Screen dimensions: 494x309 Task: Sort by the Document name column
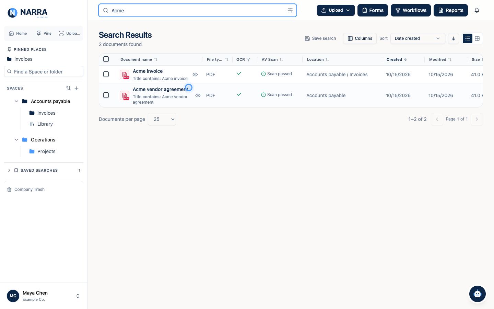coord(139,59)
